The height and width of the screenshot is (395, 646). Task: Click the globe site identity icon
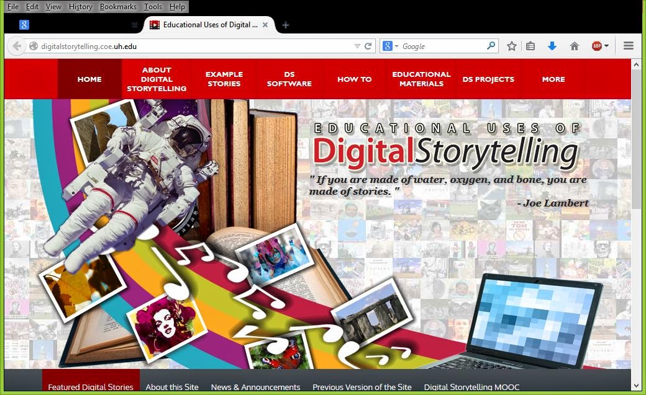point(34,46)
